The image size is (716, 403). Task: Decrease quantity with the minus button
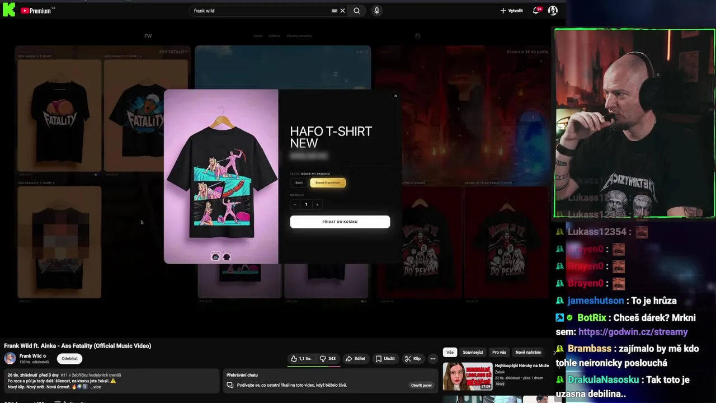(295, 204)
